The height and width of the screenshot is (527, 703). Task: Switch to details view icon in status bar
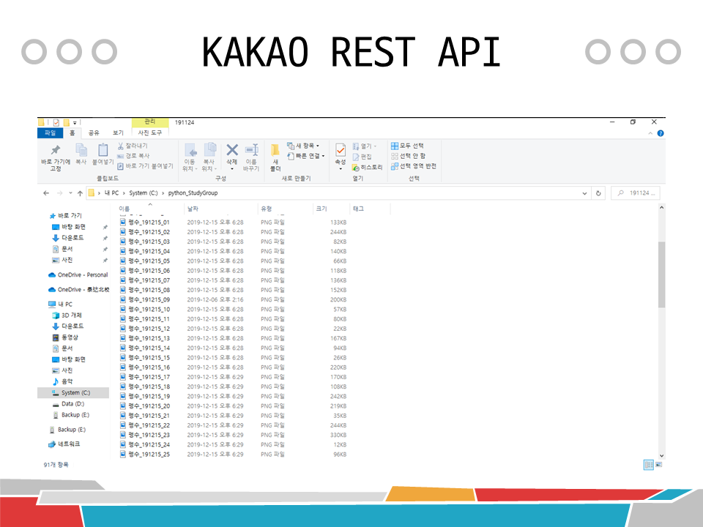[x=648, y=465]
